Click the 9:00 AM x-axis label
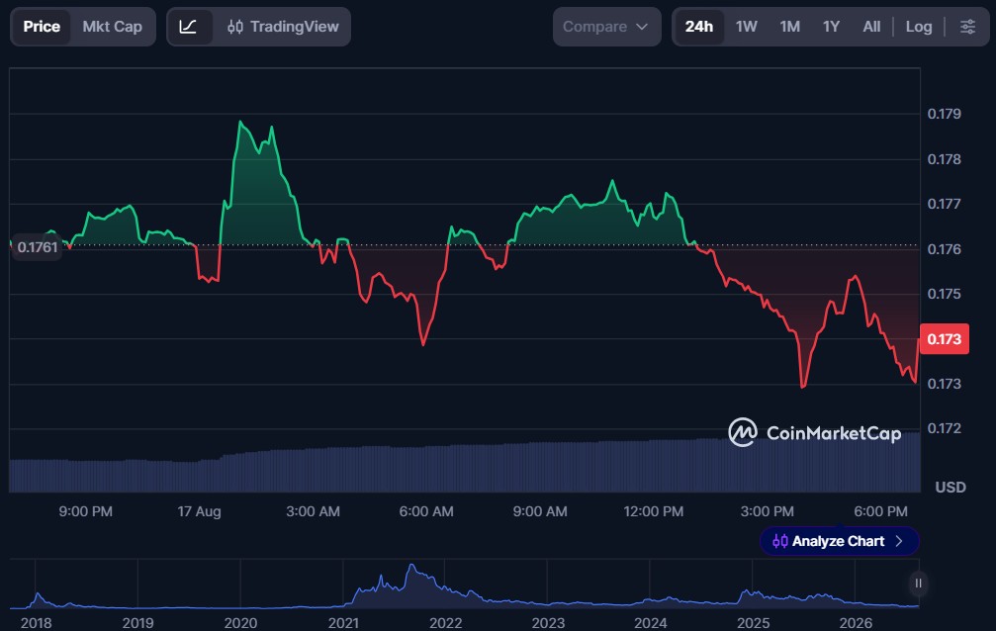This screenshot has height=631, width=996. (x=540, y=511)
